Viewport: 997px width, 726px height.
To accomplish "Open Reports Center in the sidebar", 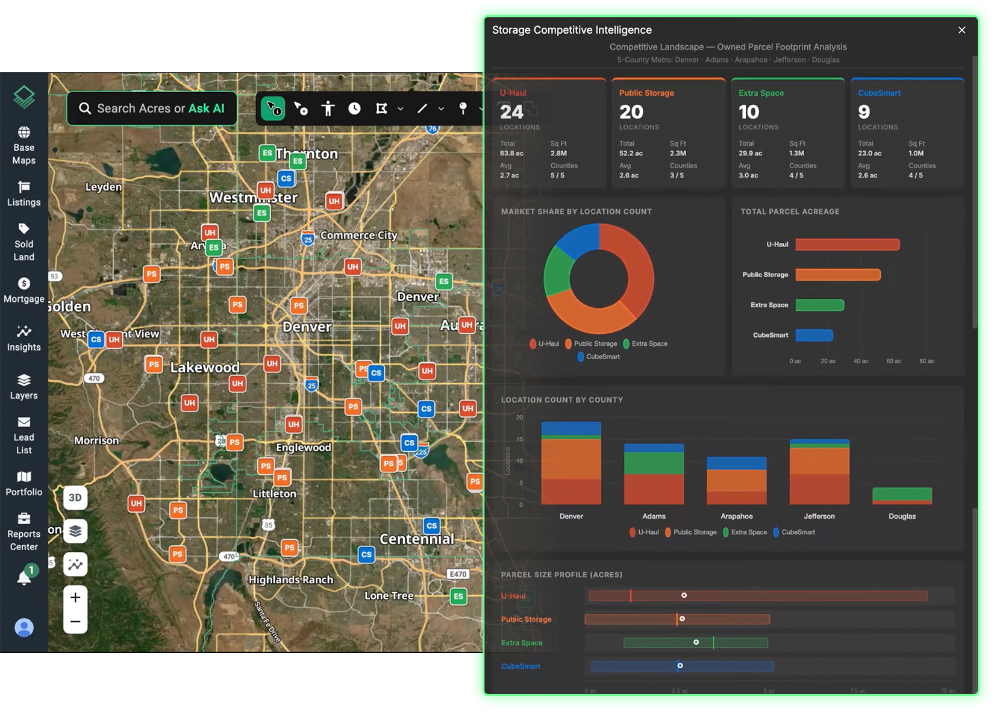I will click(24, 532).
